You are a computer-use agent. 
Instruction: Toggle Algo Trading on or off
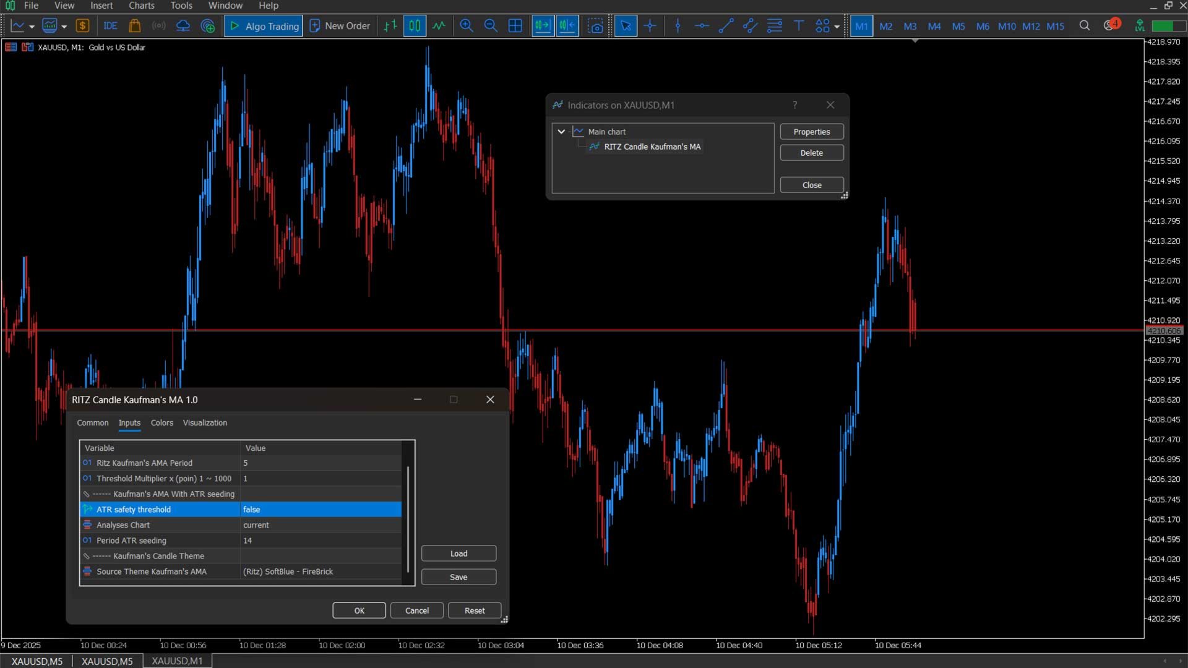[264, 26]
